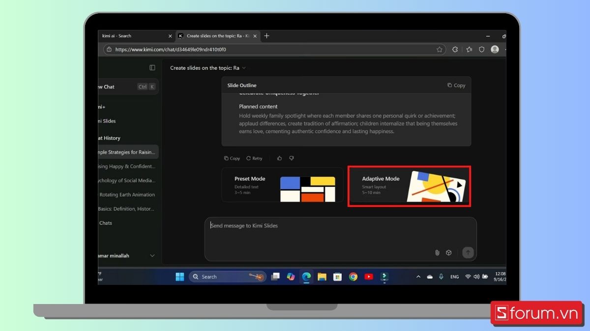Switch to the 'Create slides on the topic' tab
The image size is (590, 331).
coord(217,36)
